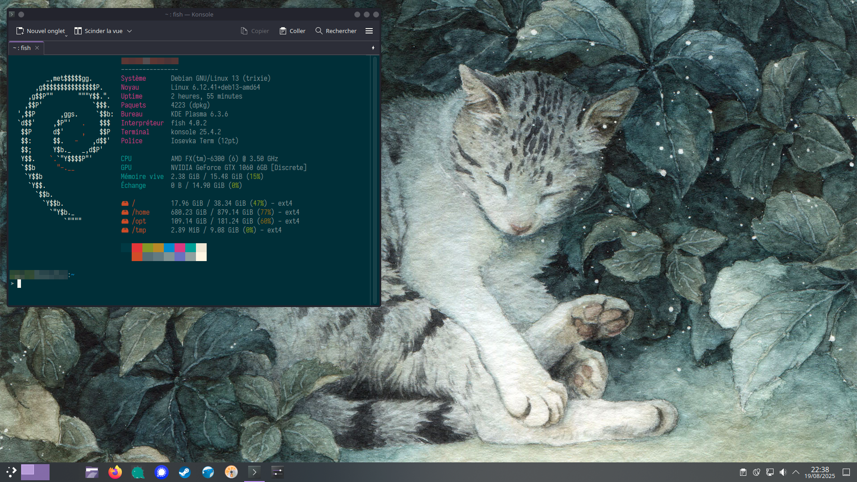Click the red color block in terminal
The image size is (857, 482).
[137, 248]
